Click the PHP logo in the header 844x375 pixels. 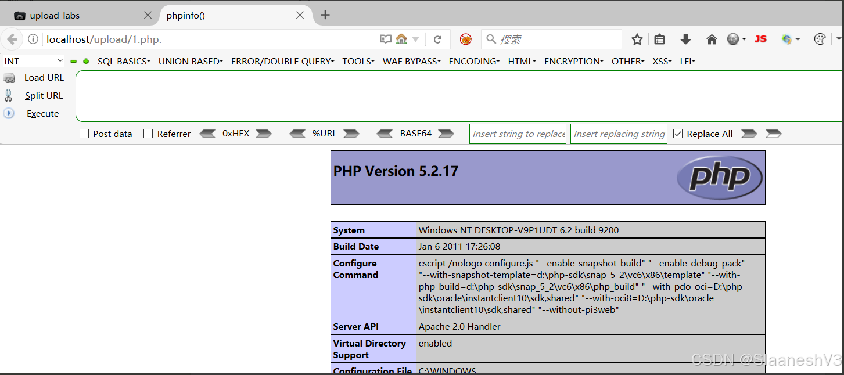720,176
